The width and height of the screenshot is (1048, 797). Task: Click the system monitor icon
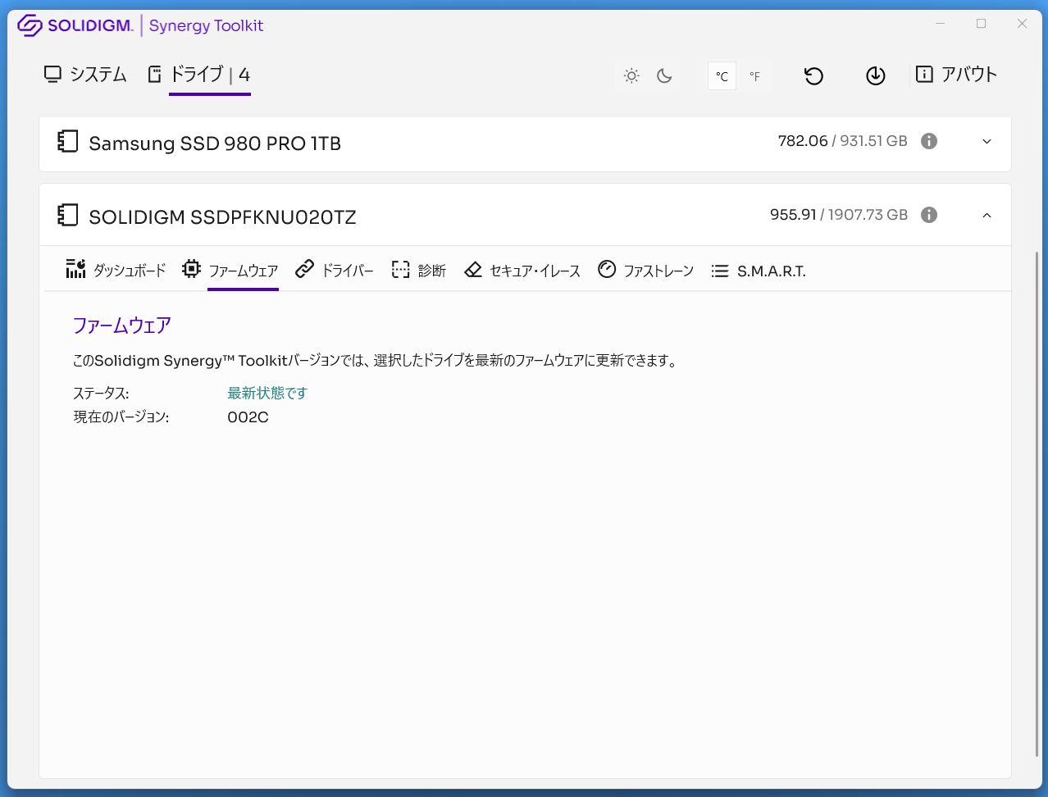tap(53, 75)
